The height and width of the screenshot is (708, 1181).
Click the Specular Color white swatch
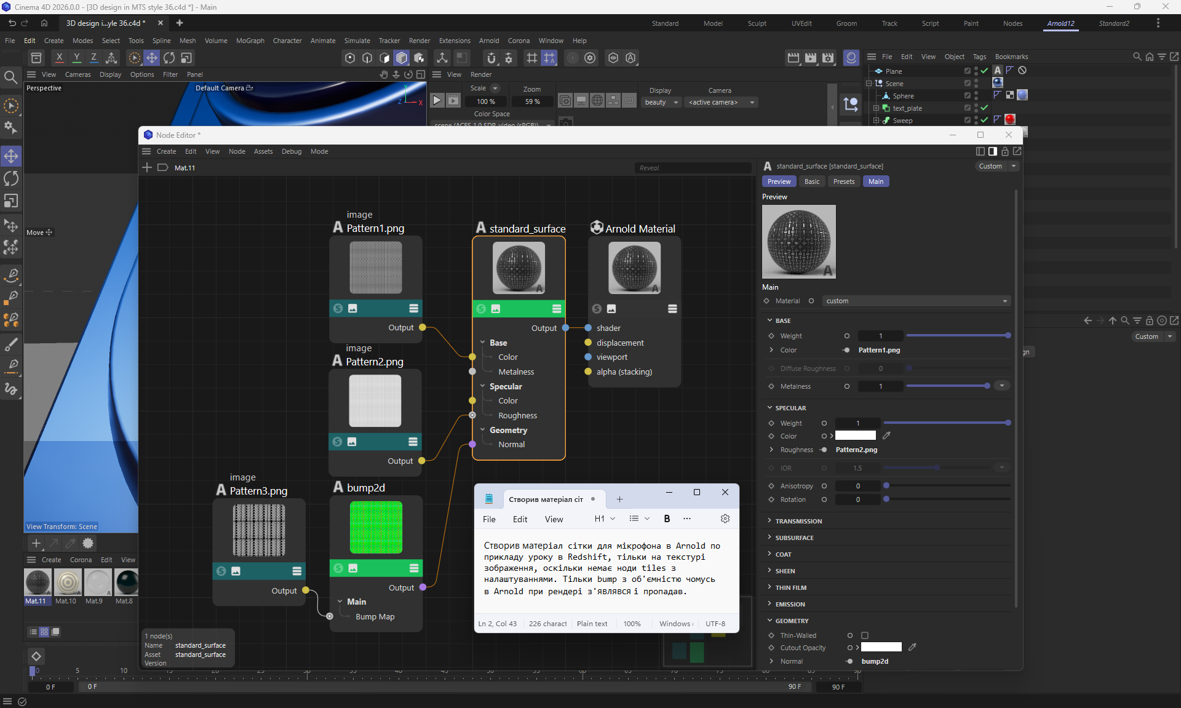(x=855, y=436)
